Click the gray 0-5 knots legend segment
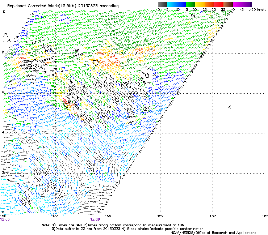Image resolution: width=268 pixels, height=235 pixels. (162, 4)
